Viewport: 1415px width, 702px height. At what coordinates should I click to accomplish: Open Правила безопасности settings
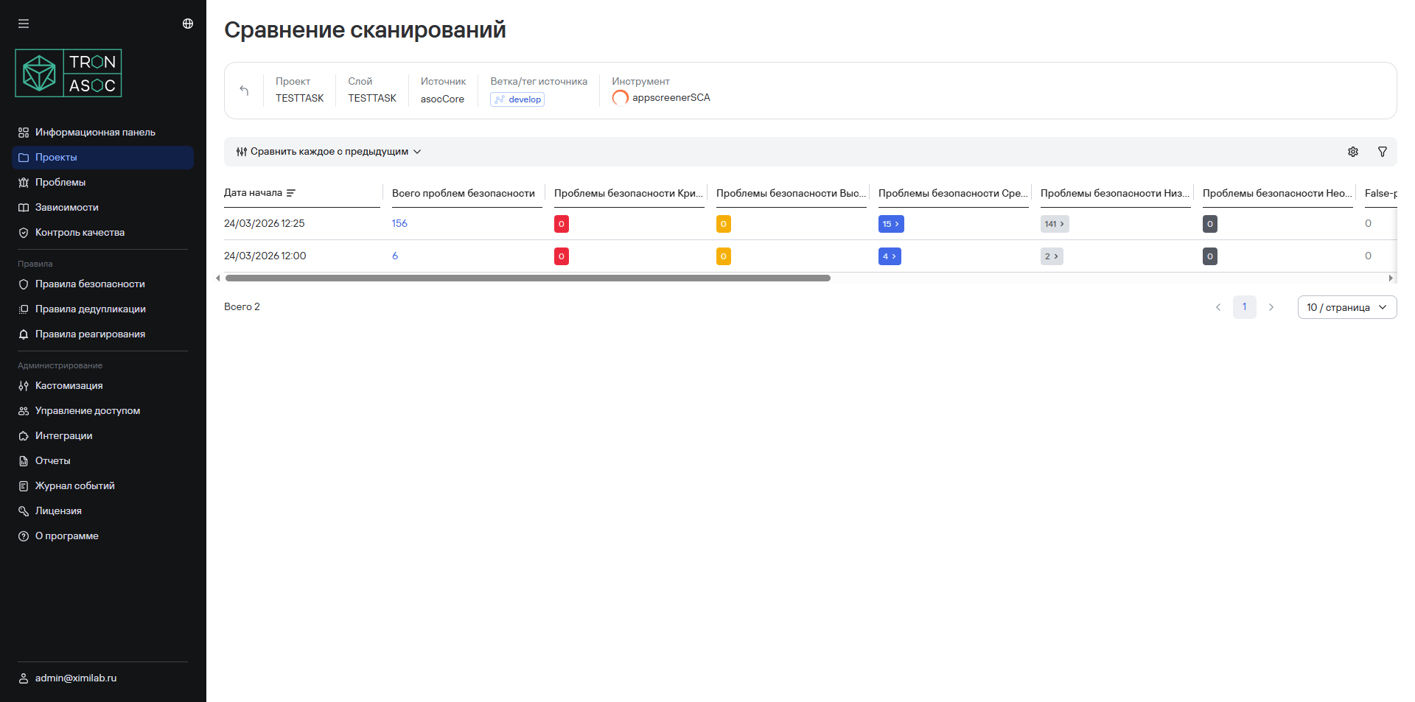[x=90, y=284]
